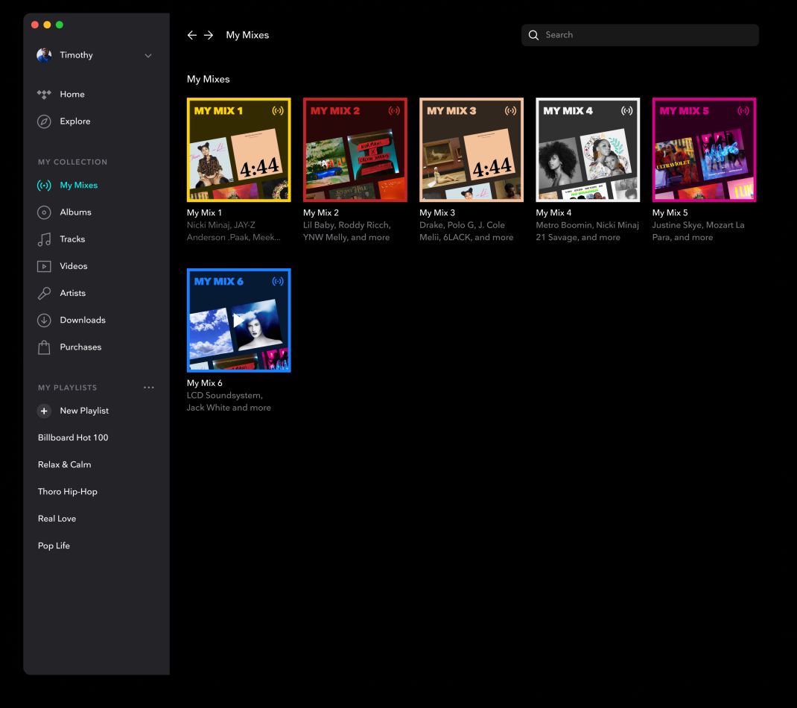Play My Mix 6 using the play overlay
The width and height of the screenshot is (797, 708).
click(x=238, y=320)
